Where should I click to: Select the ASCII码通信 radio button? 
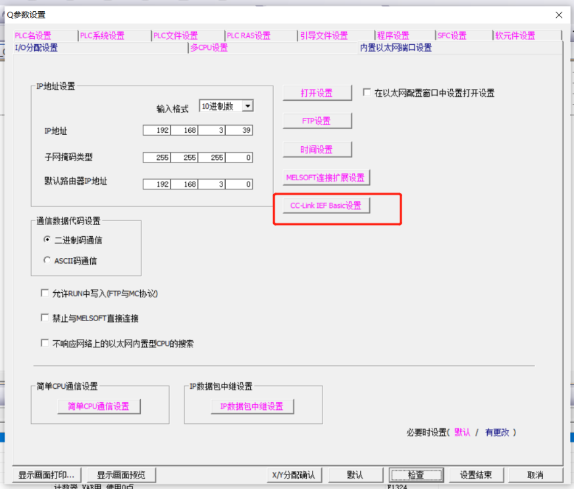pos(46,262)
